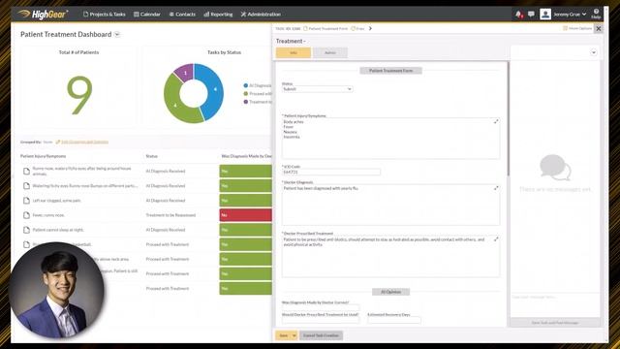Viewport: 620px width, 349px height.
Task: Open More Options in task panel
Action: pos(577,28)
